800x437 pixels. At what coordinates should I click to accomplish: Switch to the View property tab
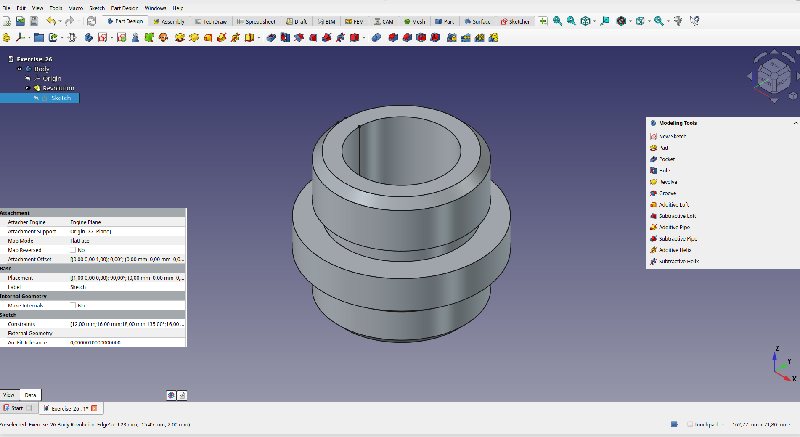(x=9, y=395)
